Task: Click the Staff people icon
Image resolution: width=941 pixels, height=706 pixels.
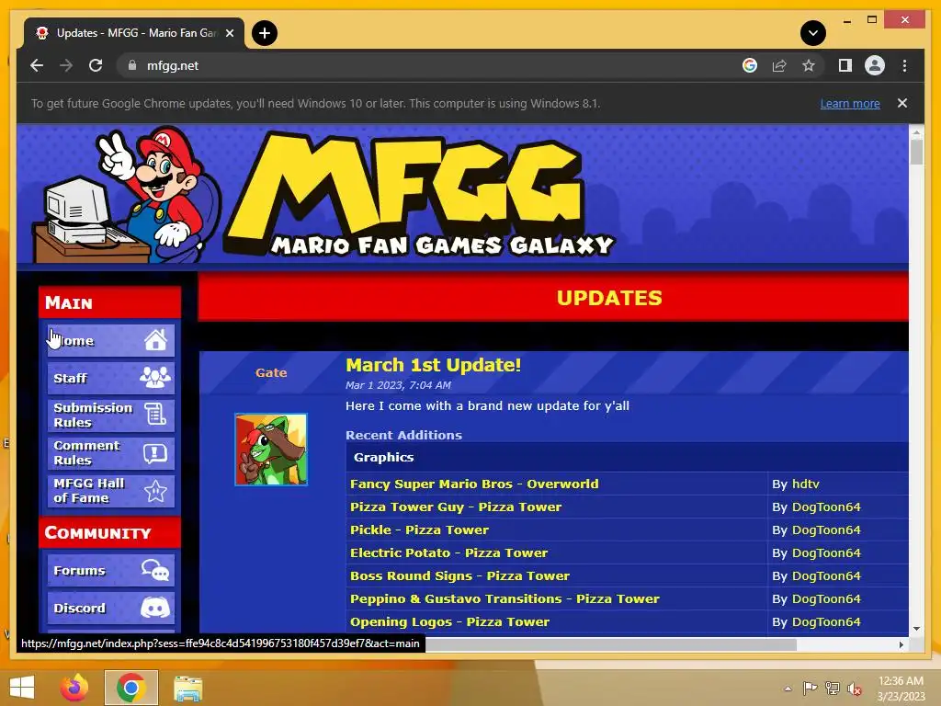Action: point(154,378)
